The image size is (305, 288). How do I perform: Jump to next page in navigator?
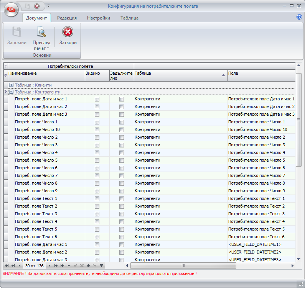(x=56, y=266)
